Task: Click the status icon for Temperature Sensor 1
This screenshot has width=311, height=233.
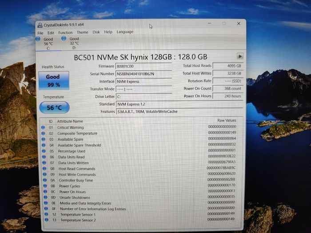Action: (46, 214)
